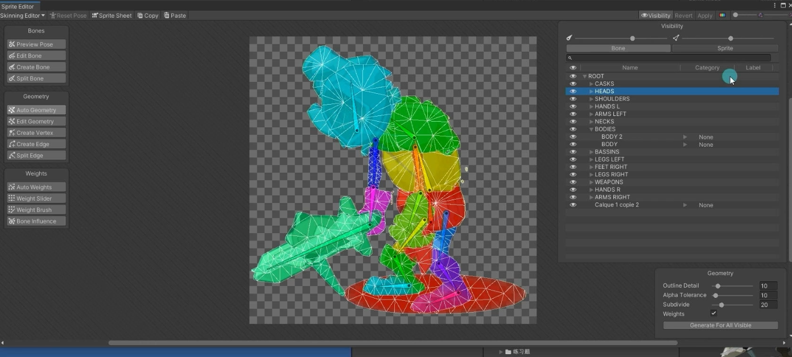This screenshot has width=792, height=357.
Task: Switch to Sprite Sheet view
Action: point(112,15)
